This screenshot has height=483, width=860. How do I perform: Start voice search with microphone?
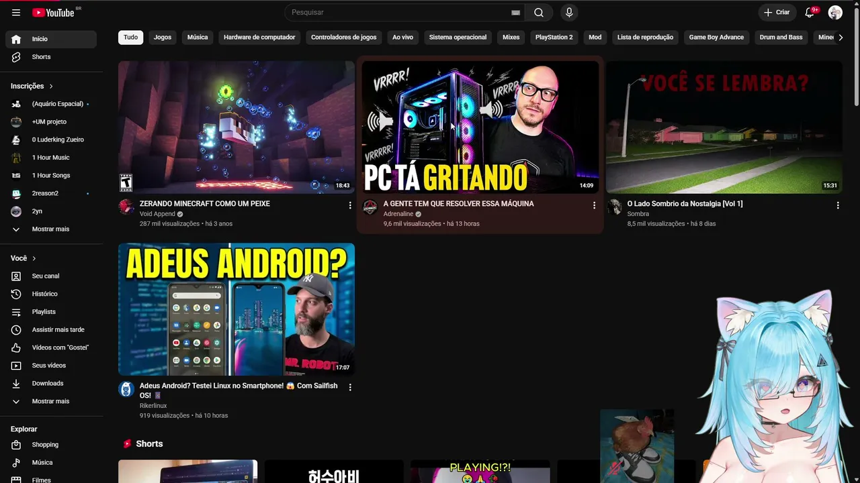coord(569,13)
